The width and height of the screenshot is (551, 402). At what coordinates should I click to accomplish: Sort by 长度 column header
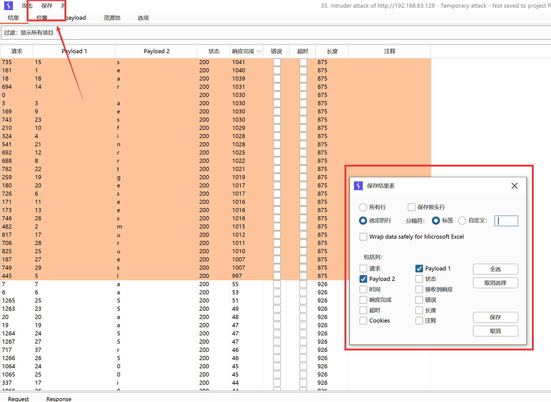[332, 51]
